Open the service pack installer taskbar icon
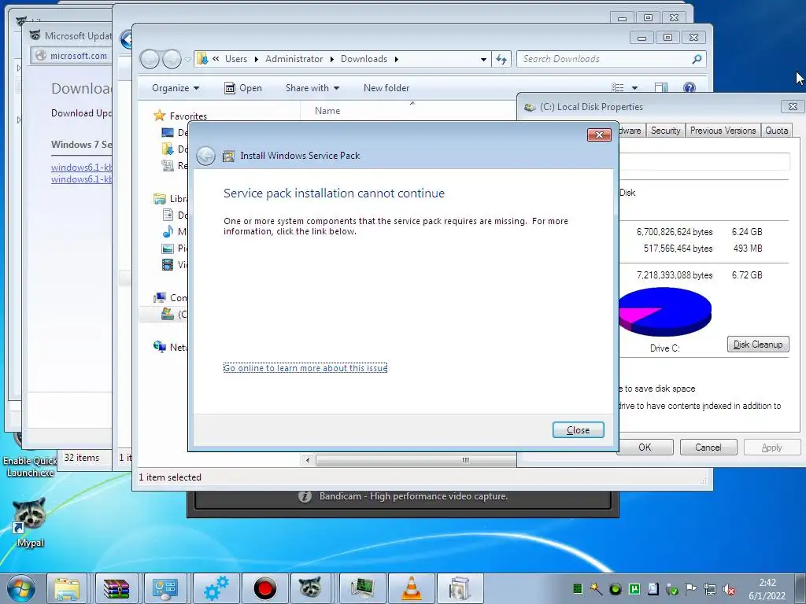Image resolution: width=806 pixels, height=604 pixels. (x=459, y=589)
